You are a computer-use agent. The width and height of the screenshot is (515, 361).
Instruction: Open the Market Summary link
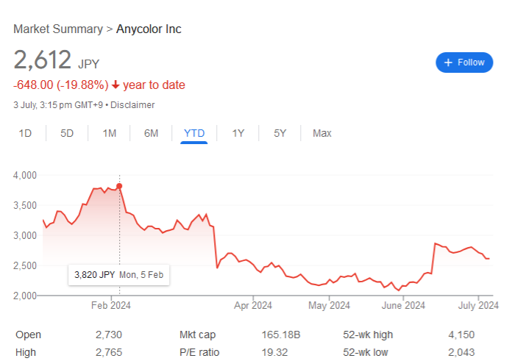click(x=58, y=29)
